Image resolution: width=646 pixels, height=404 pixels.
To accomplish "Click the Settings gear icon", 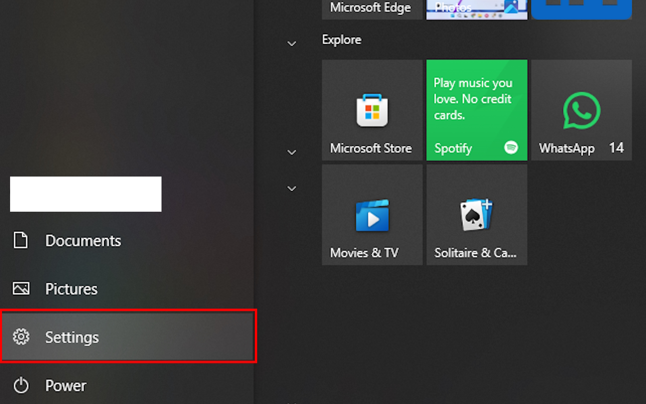I will click(x=21, y=337).
